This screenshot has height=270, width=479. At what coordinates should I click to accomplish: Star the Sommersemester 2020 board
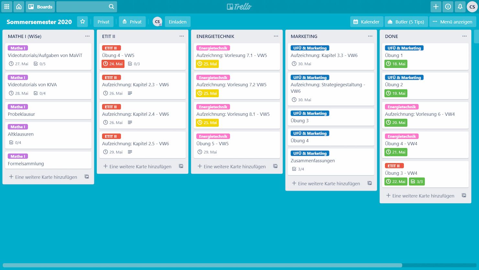[x=83, y=22]
